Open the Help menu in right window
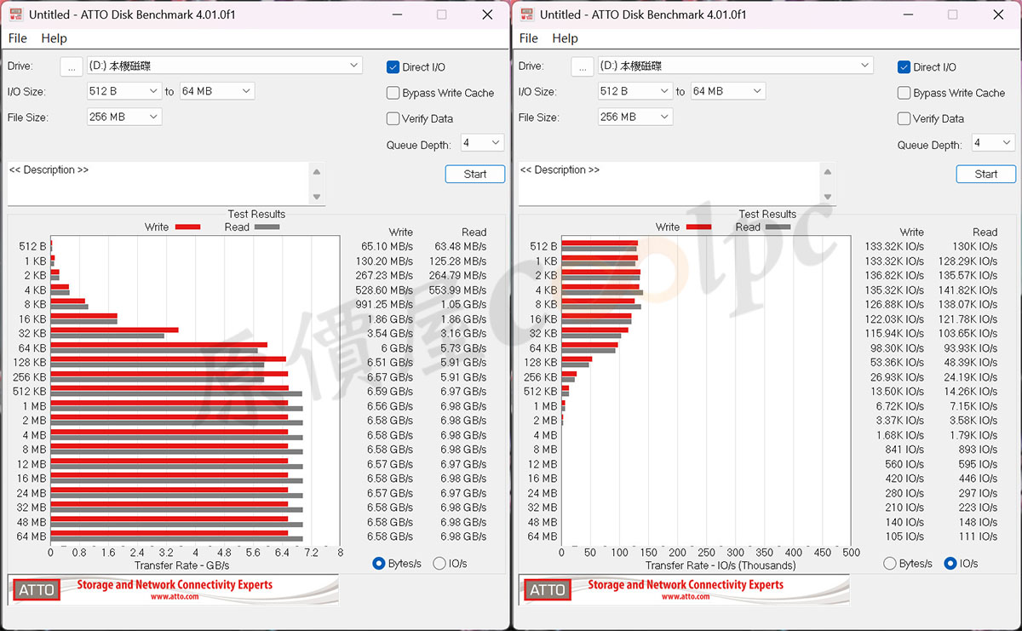The width and height of the screenshot is (1022, 631). [x=565, y=38]
